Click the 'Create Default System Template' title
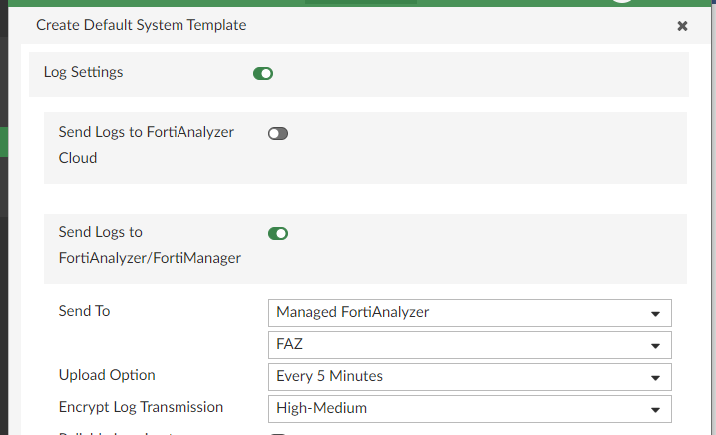 141,25
